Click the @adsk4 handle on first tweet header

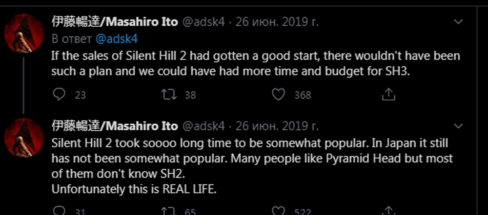[203, 22]
